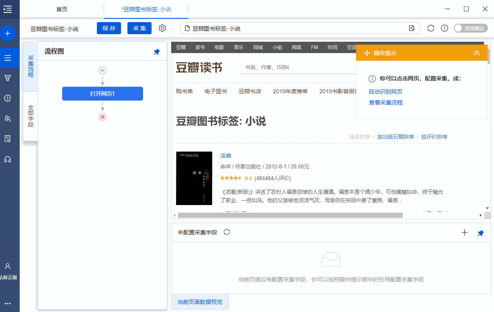Switch to 豆瓣图书标签: 小说 tab
The height and width of the screenshot is (312, 494).
(146, 9)
